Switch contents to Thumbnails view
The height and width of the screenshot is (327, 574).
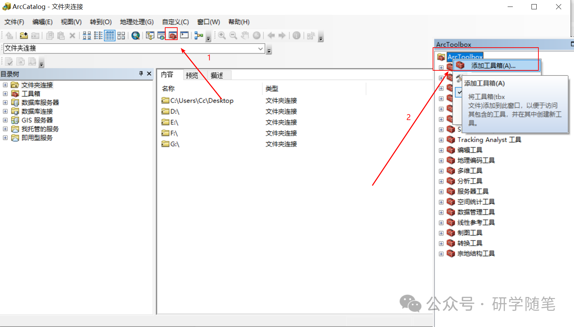click(121, 35)
